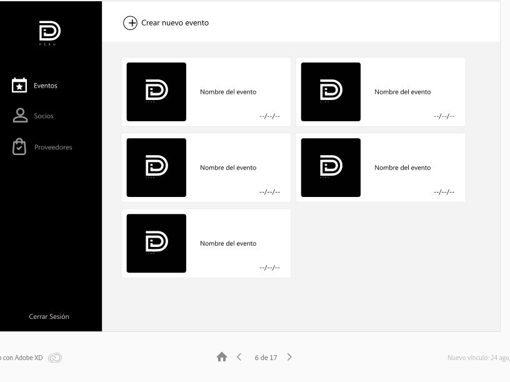Click the Nuevo vínculo: 24 ago text
The width and height of the screenshot is (510, 382).
[479, 357]
